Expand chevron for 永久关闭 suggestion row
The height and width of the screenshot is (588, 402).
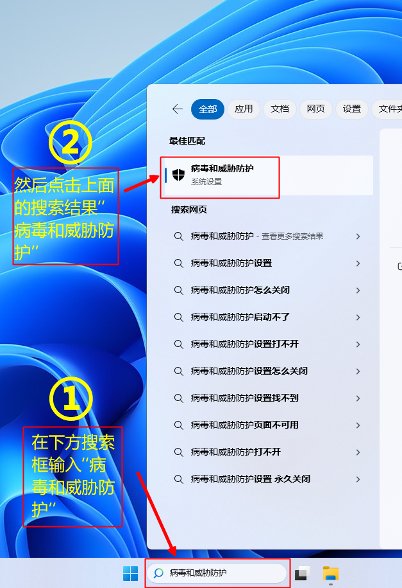[x=358, y=479]
